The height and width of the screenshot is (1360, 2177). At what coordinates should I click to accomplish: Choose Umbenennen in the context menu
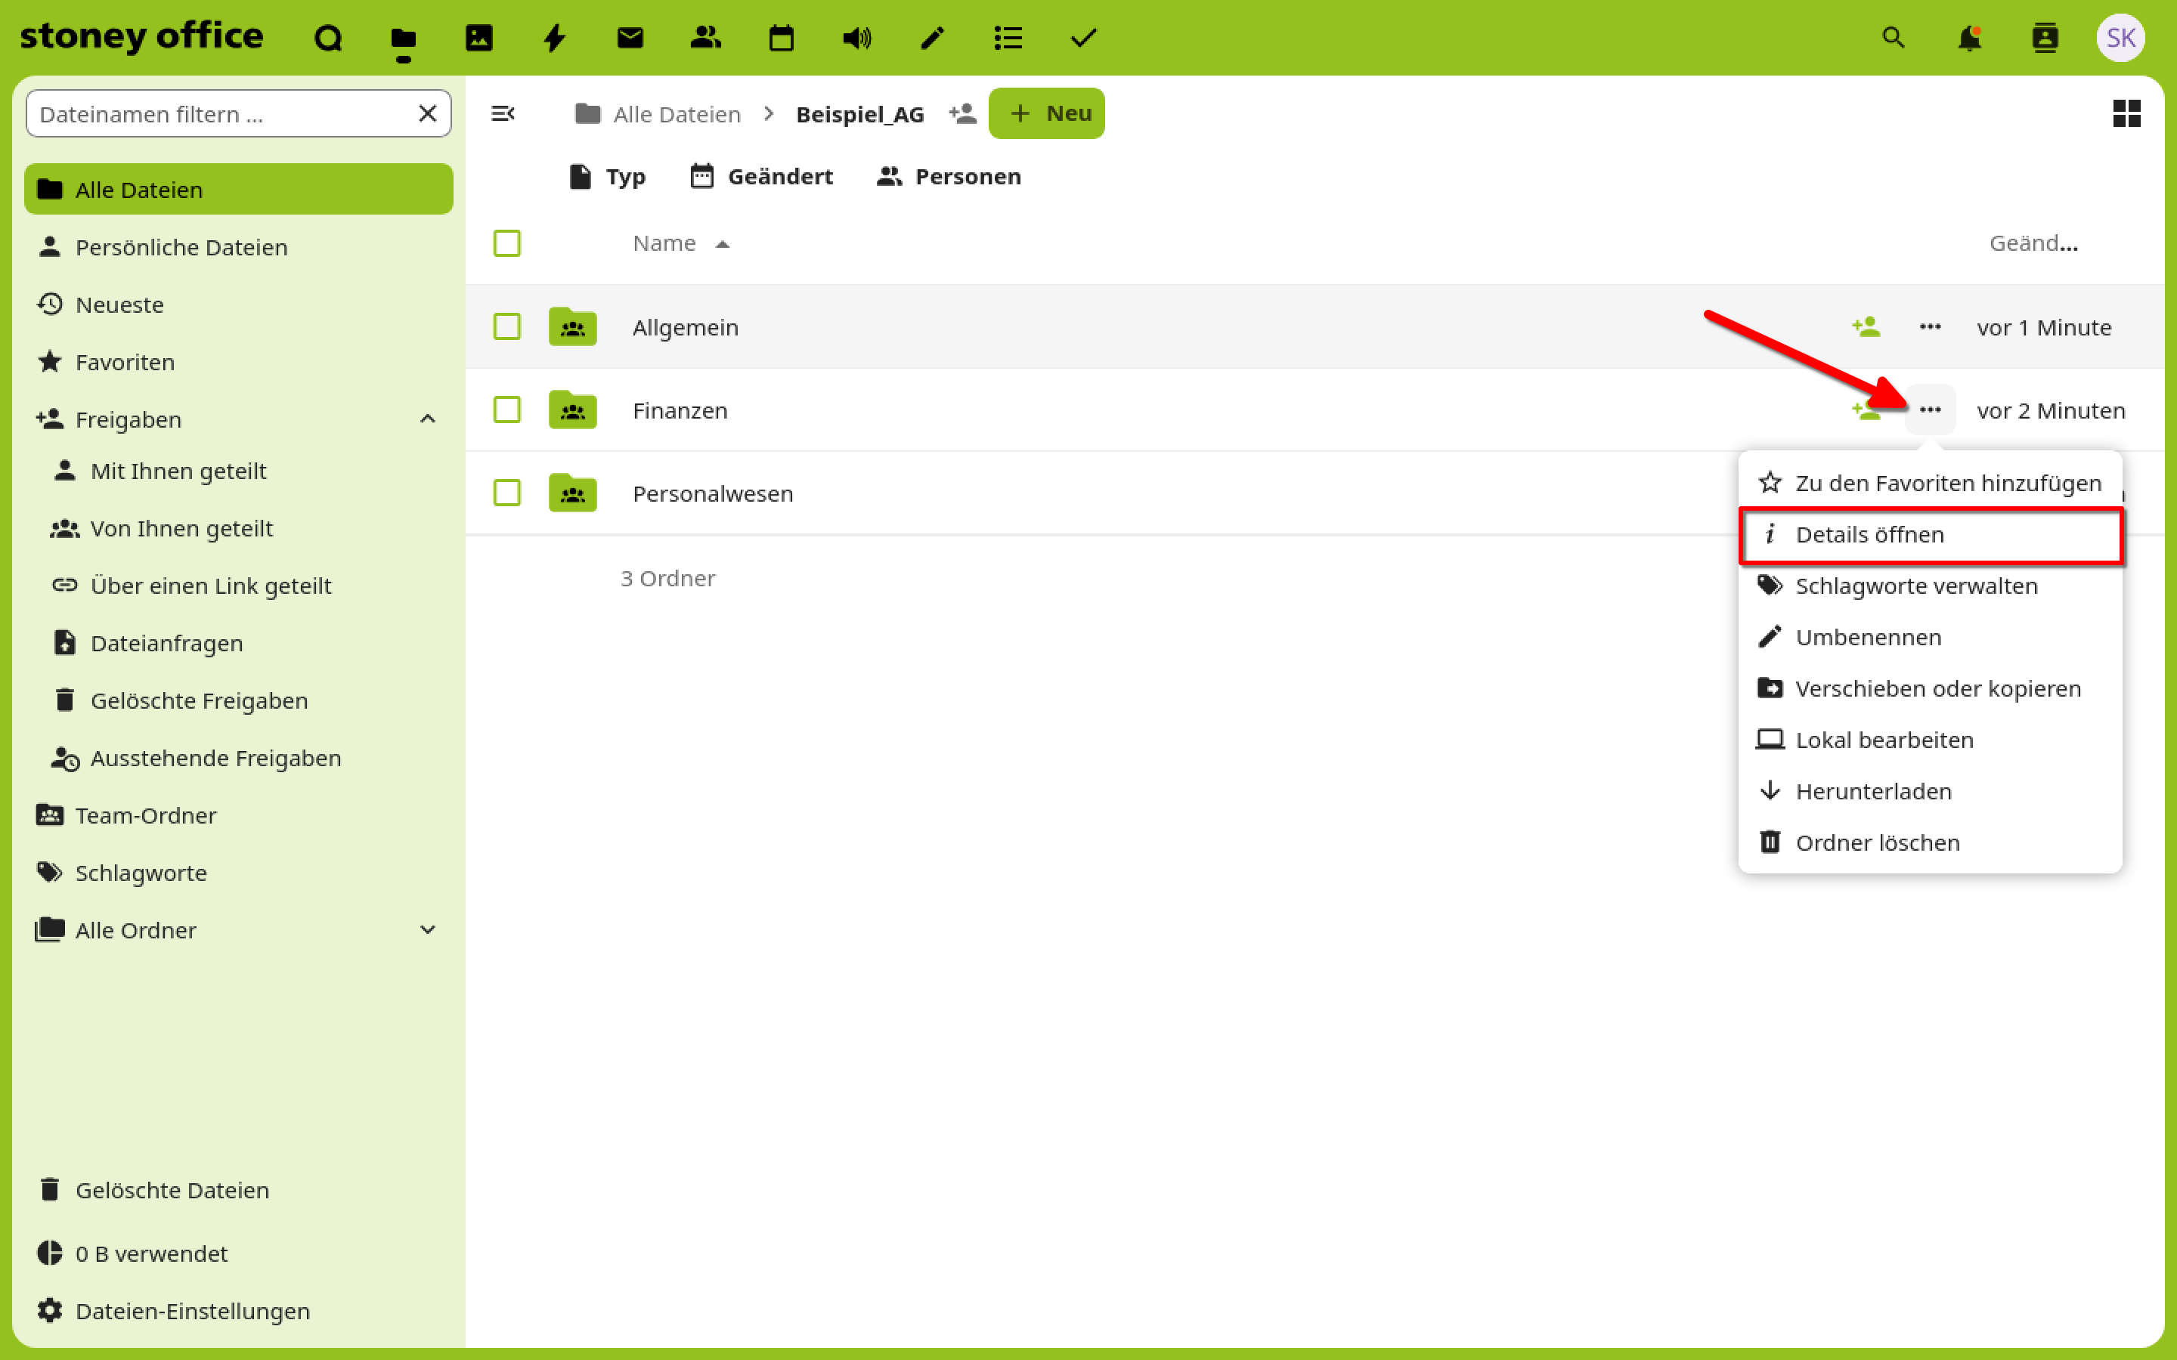pyautogui.click(x=1868, y=637)
